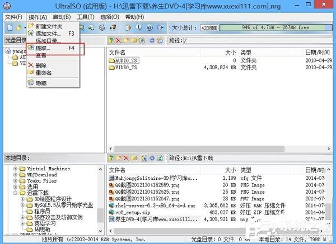
Task: Select rhel-server-6.2-x86_64-dvd.rar file
Action: tap(152, 205)
